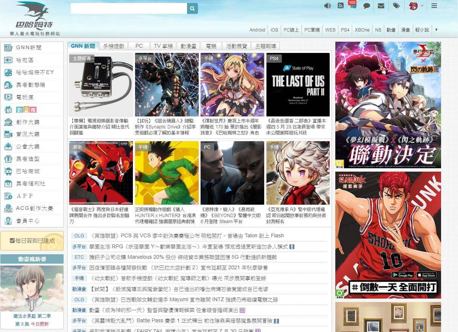Open the Android platform link
Viewport: 458px width, 332px height.
point(257,30)
